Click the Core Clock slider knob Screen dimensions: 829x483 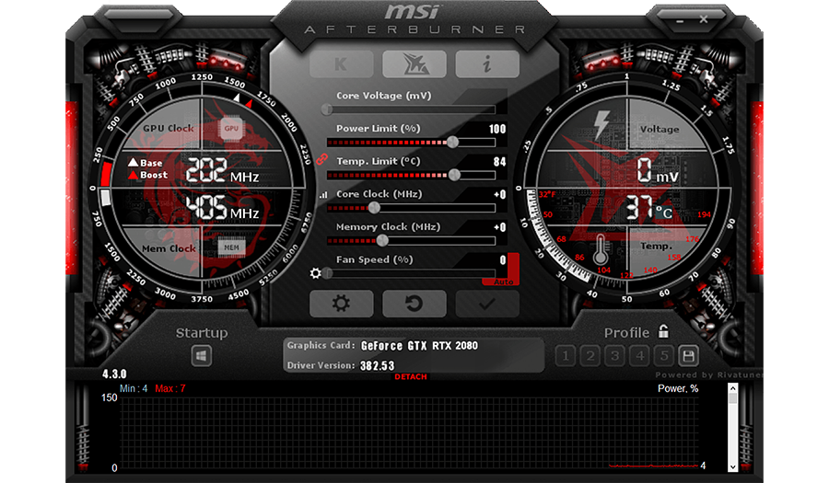click(374, 208)
